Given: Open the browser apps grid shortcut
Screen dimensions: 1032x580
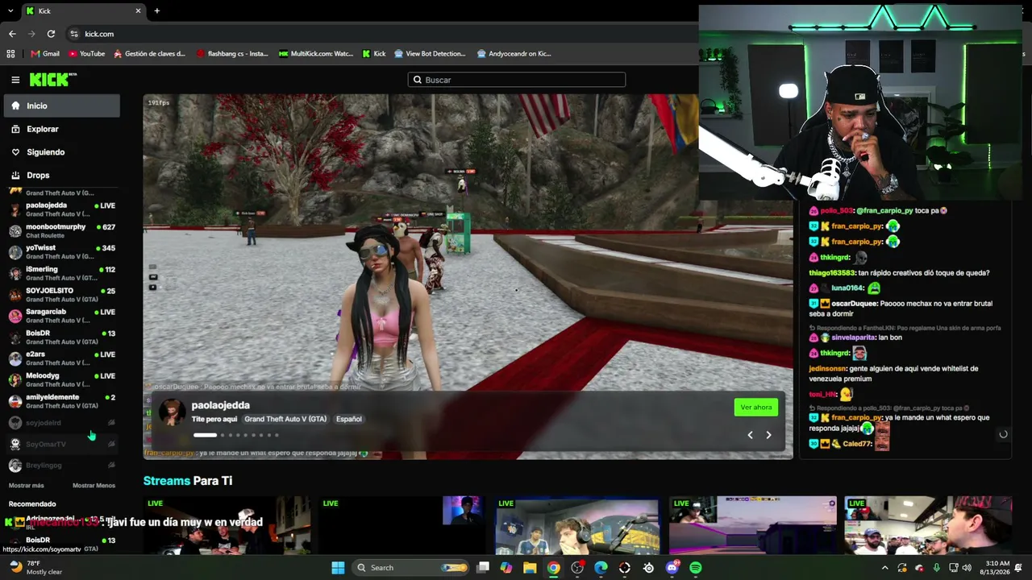Looking at the screenshot, I should click(10, 54).
